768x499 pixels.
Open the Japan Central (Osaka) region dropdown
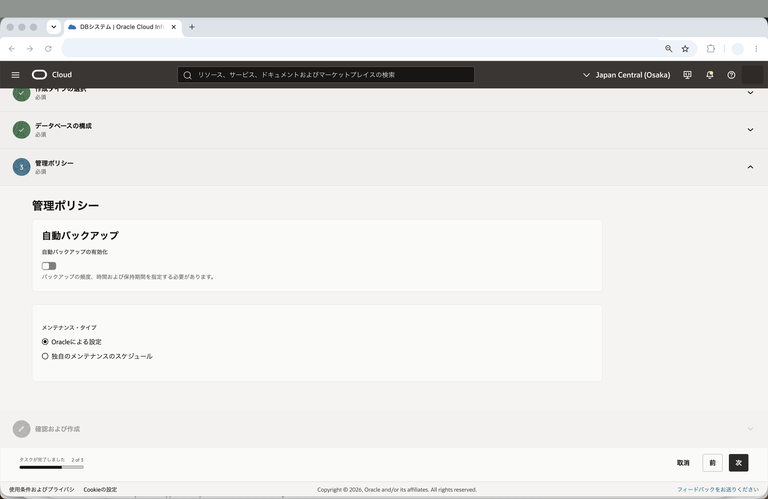pyautogui.click(x=626, y=75)
